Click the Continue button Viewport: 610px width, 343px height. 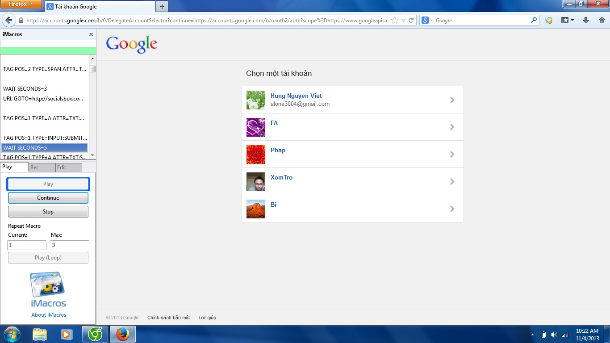pos(48,198)
